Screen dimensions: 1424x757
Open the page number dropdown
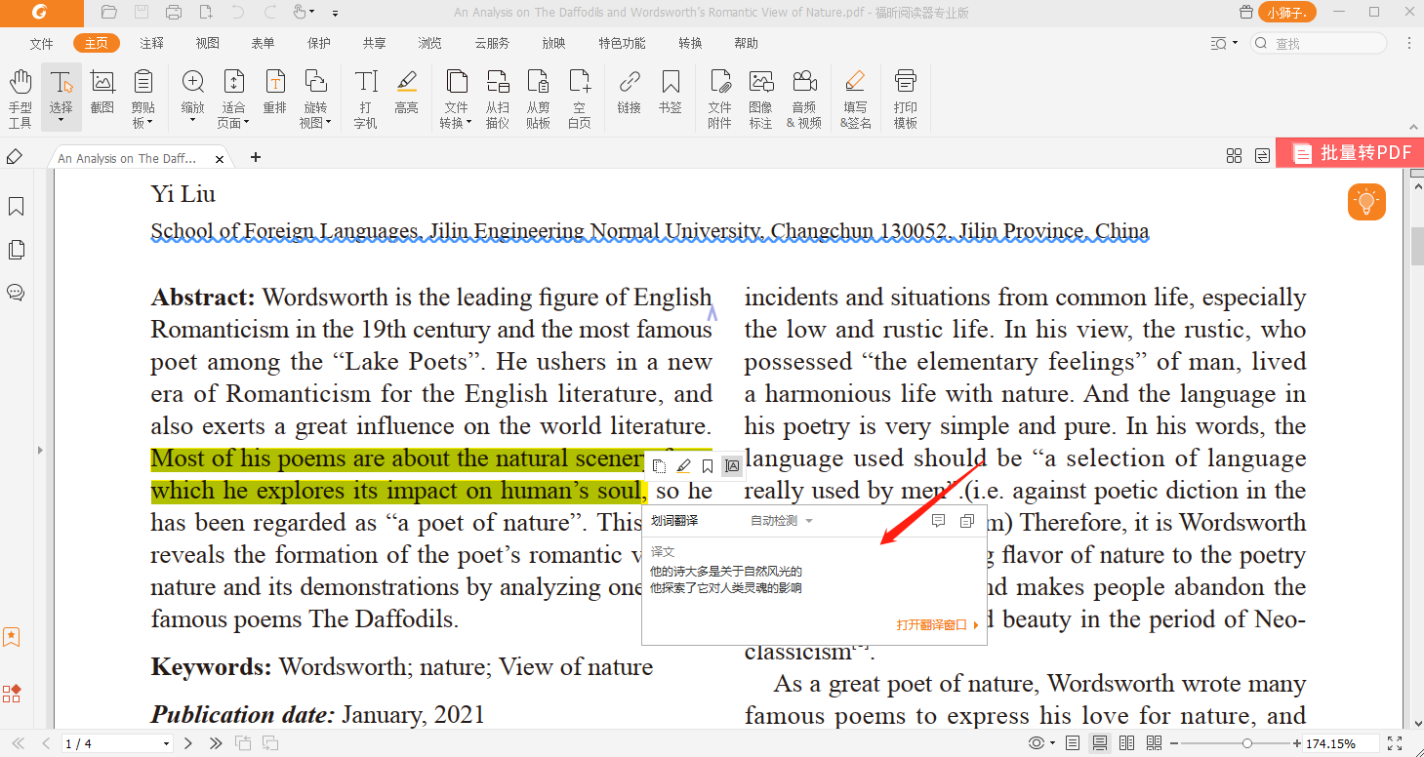pos(166,743)
